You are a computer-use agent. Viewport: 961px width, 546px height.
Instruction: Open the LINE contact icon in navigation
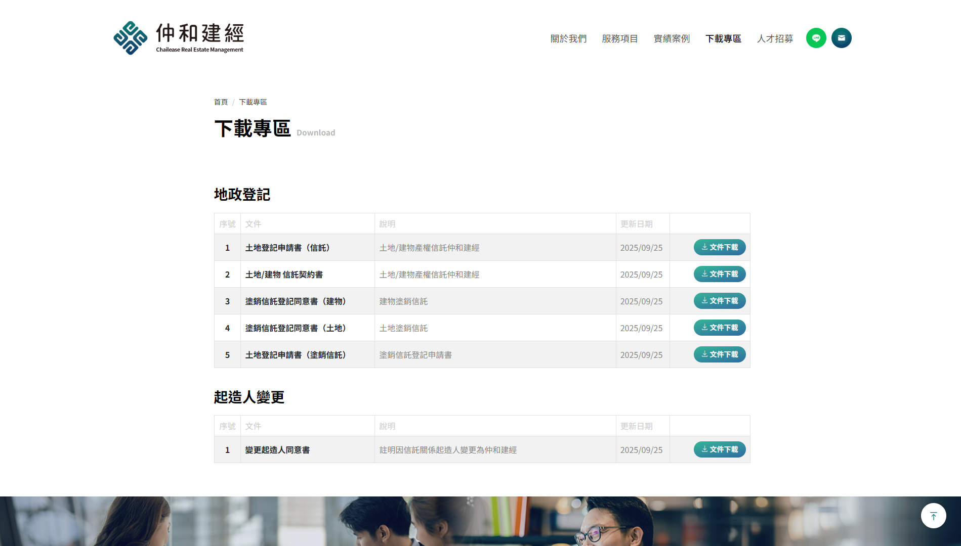[816, 38]
